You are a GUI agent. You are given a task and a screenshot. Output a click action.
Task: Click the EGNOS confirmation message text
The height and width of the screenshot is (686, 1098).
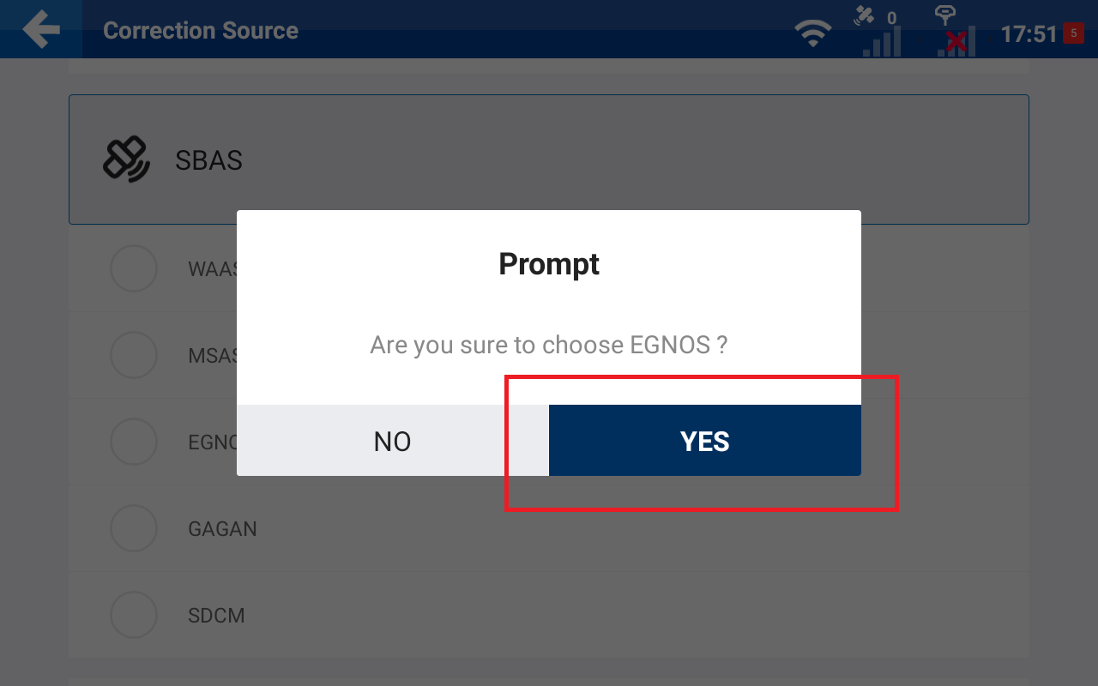click(x=549, y=345)
